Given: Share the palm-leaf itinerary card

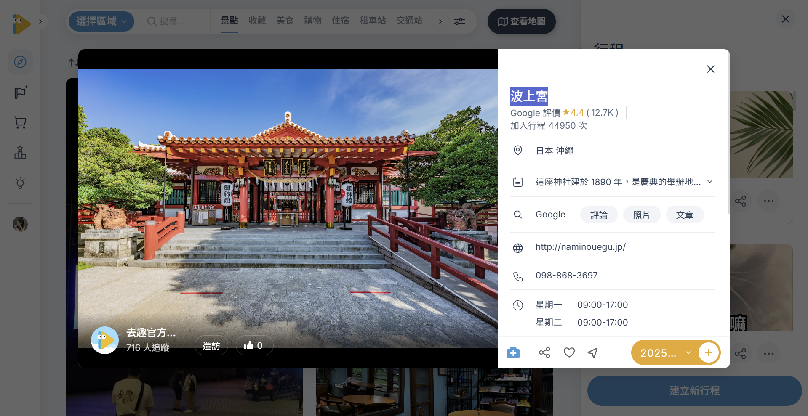Looking at the screenshot, I should (741, 201).
